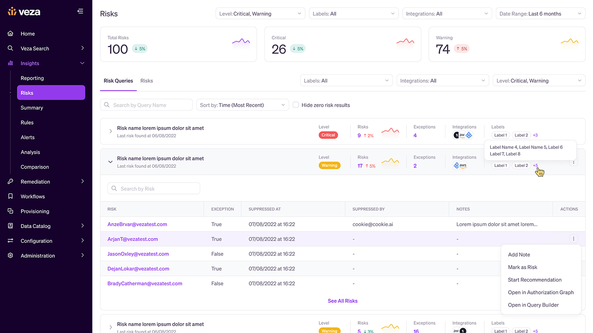This screenshot has width=593, height=333.
Task: Click the Provisioning icon
Action: pyautogui.click(x=11, y=211)
